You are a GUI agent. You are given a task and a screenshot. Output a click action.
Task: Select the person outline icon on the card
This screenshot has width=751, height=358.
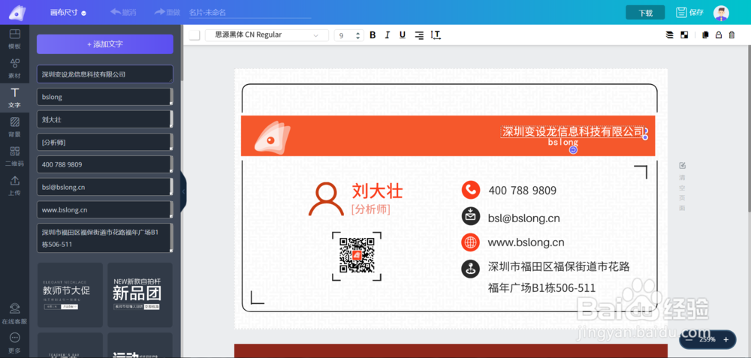326,199
